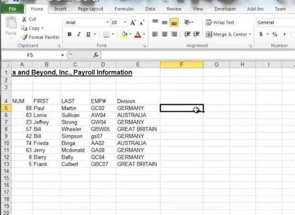Screen dimensions: 295x215
Task: Click the Wrap Text button
Action: 220,22
